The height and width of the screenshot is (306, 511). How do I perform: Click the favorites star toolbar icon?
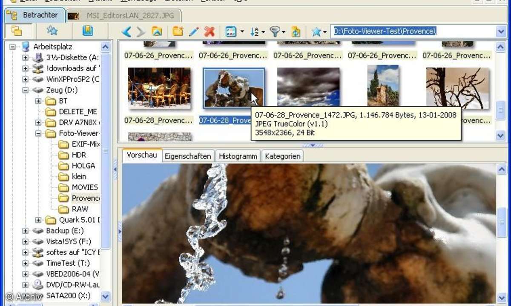pyautogui.click(x=316, y=31)
